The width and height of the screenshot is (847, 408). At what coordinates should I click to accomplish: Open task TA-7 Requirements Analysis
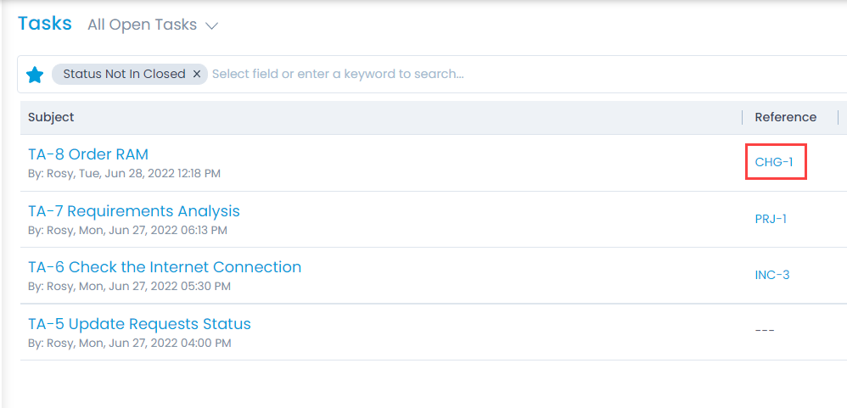(134, 211)
